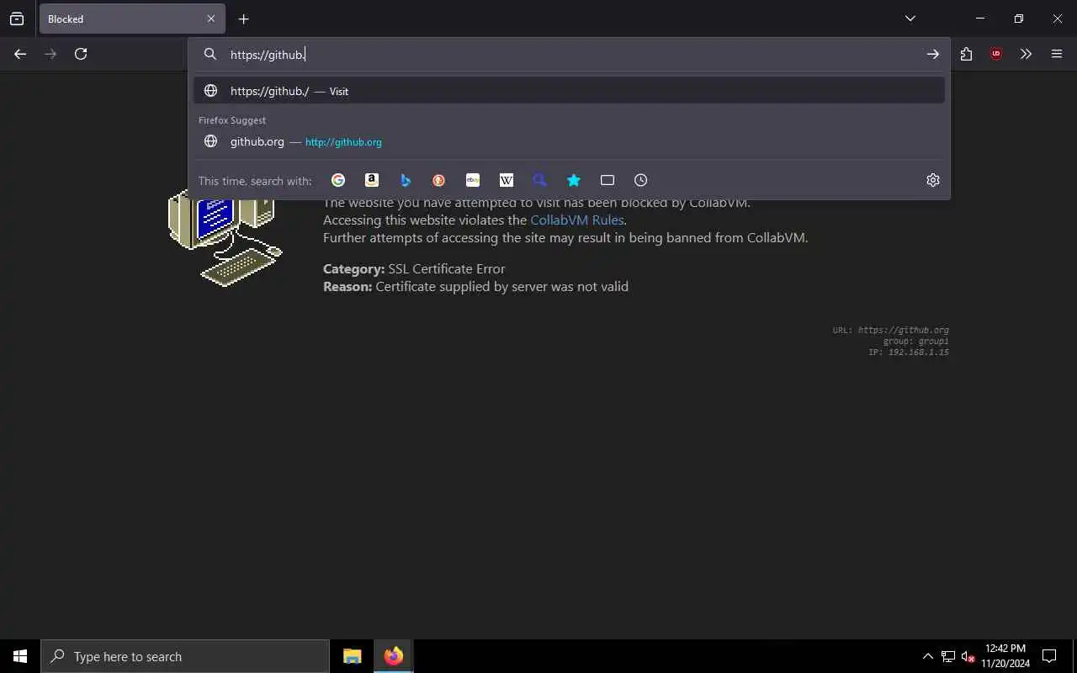Close the Blocked tab

pyautogui.click(x=211, y=19)
